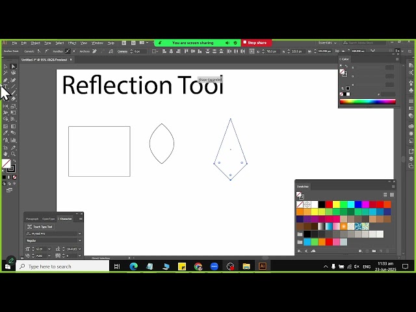The height and width of the screenshot is (312, 416).
Task: Click the color spectrum bar in Color panel
Action: (x=368, y=101)
